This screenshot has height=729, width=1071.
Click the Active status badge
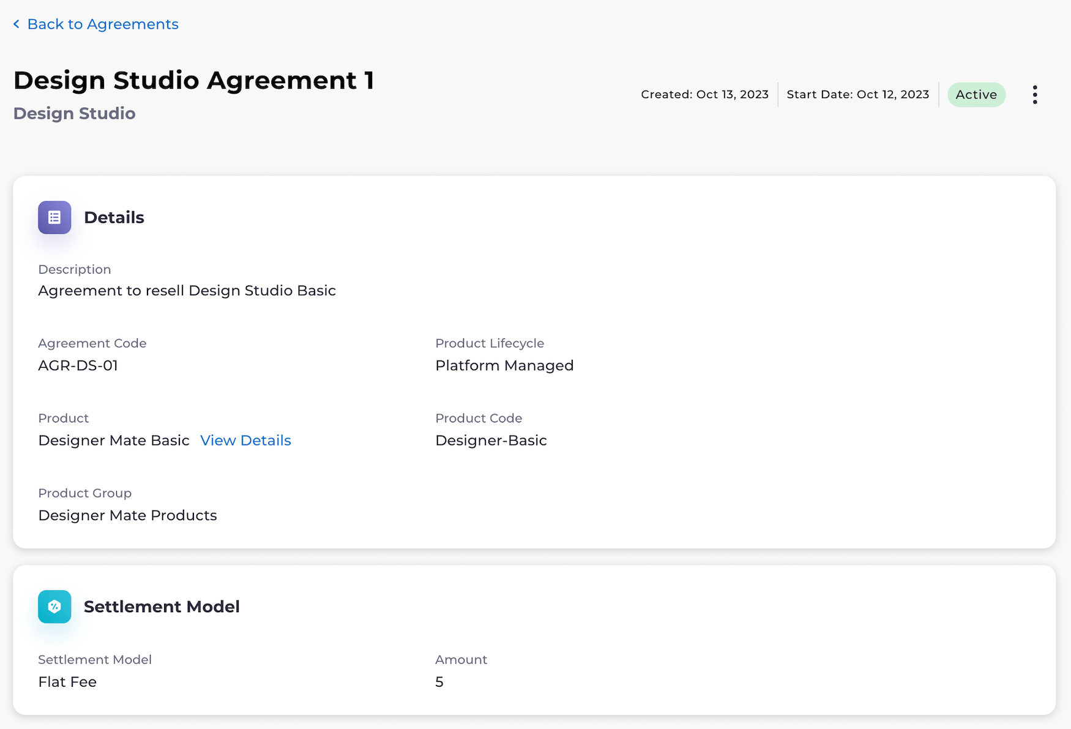976,95
